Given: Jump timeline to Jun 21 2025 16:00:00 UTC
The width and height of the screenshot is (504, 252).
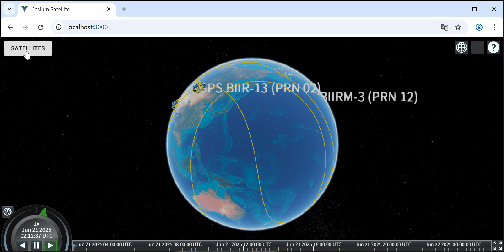Looking at the screenshot, I should pyautogui.click(x=314, y=244).
